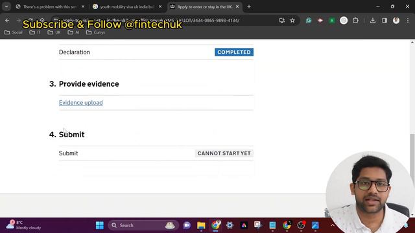The image size is (415, 233).
Task: Click the COMPLETED tag beside Declaration
Action: click(234, 52)
